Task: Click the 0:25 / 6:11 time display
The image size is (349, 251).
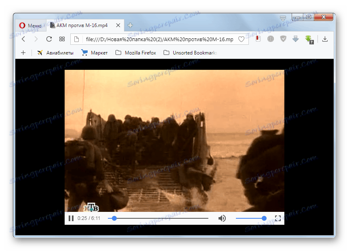Action: coord(89,218)
